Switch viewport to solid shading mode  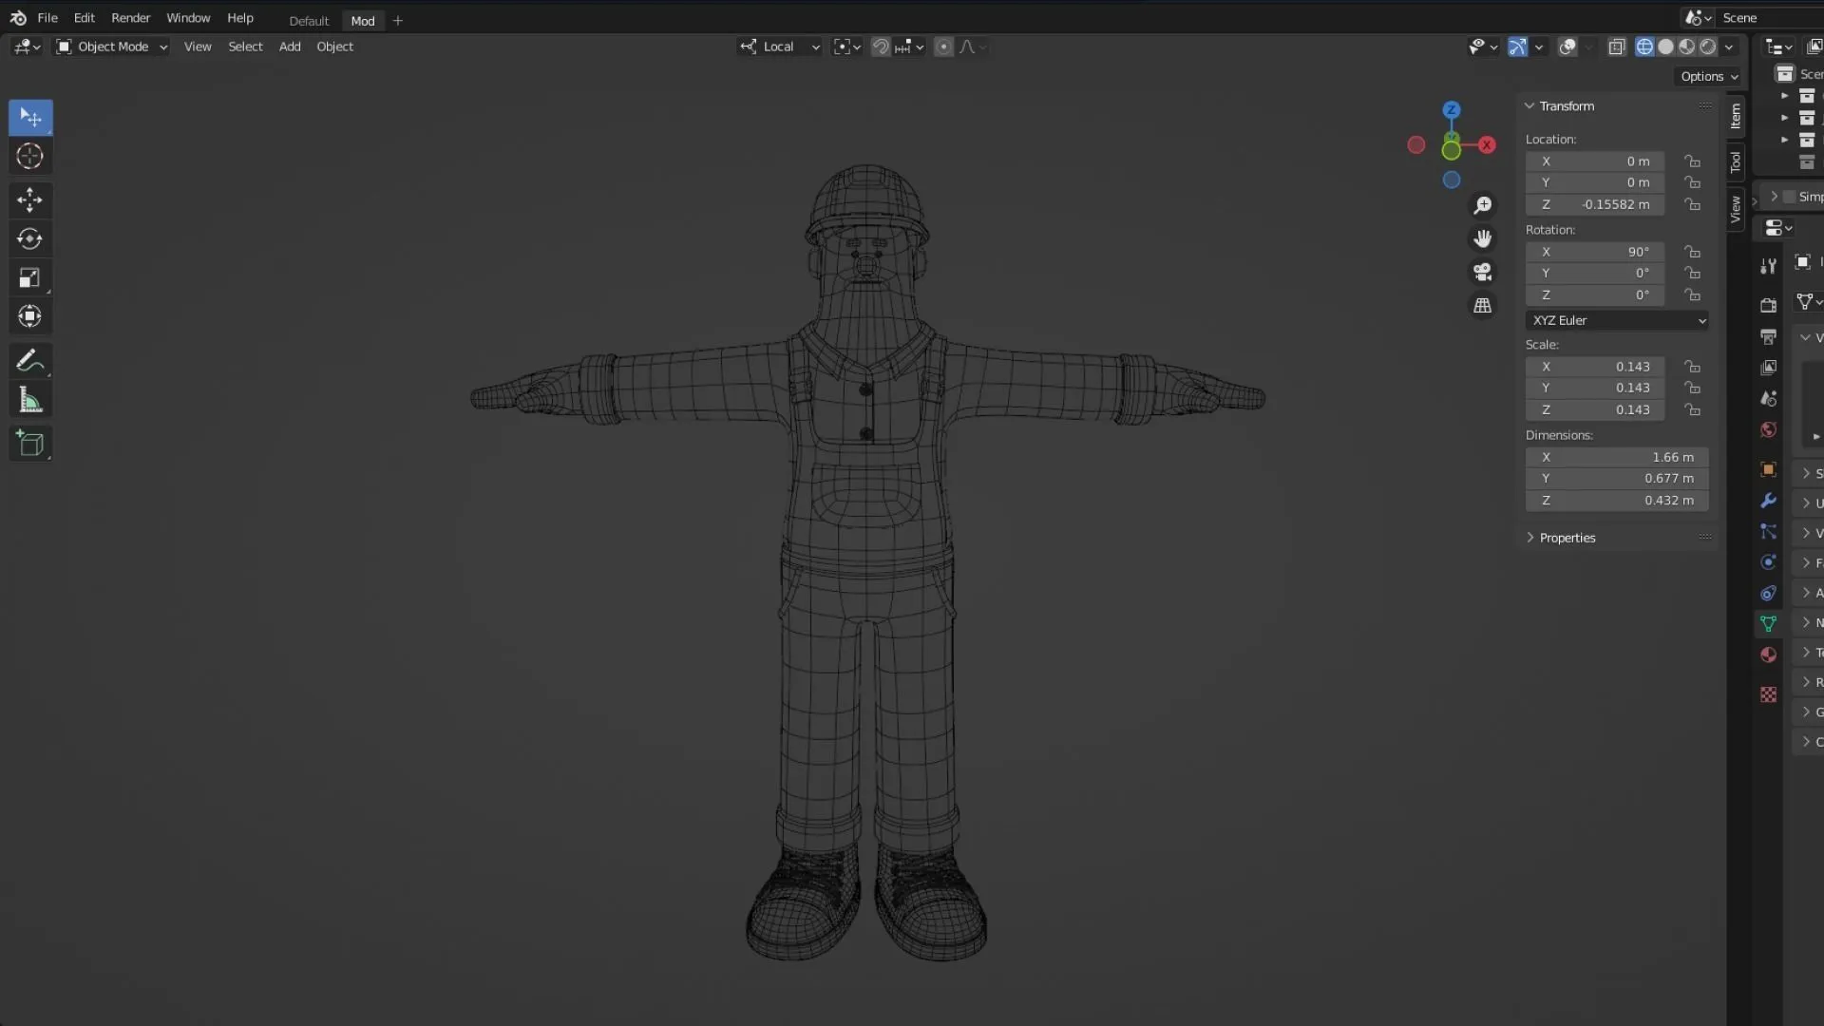coord(1665,46)
